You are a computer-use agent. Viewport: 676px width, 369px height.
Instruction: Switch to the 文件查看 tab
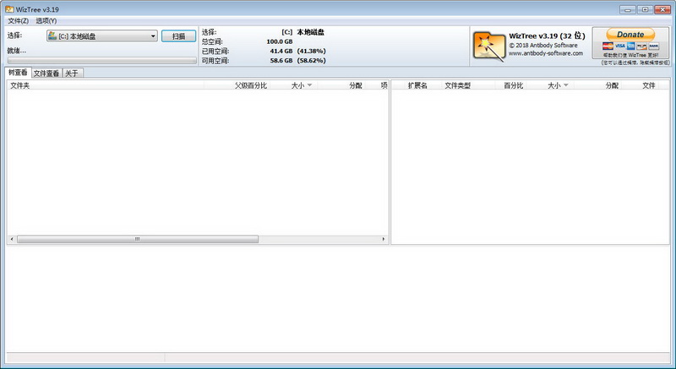click(46, 73)
